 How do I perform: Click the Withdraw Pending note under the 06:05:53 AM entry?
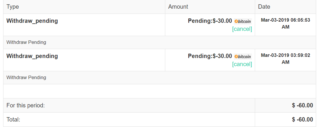point(26,42)
